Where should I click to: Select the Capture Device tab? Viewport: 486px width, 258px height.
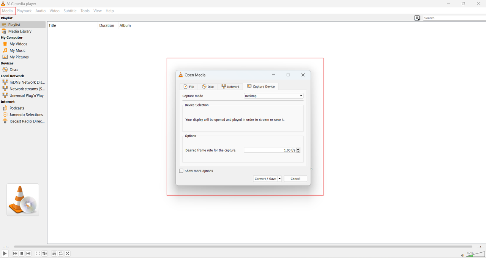tap(261, 86)
